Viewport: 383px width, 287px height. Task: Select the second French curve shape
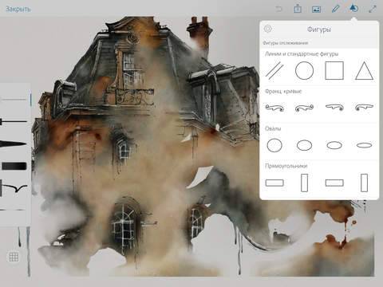pyautogui.click(x=304, y=108)
